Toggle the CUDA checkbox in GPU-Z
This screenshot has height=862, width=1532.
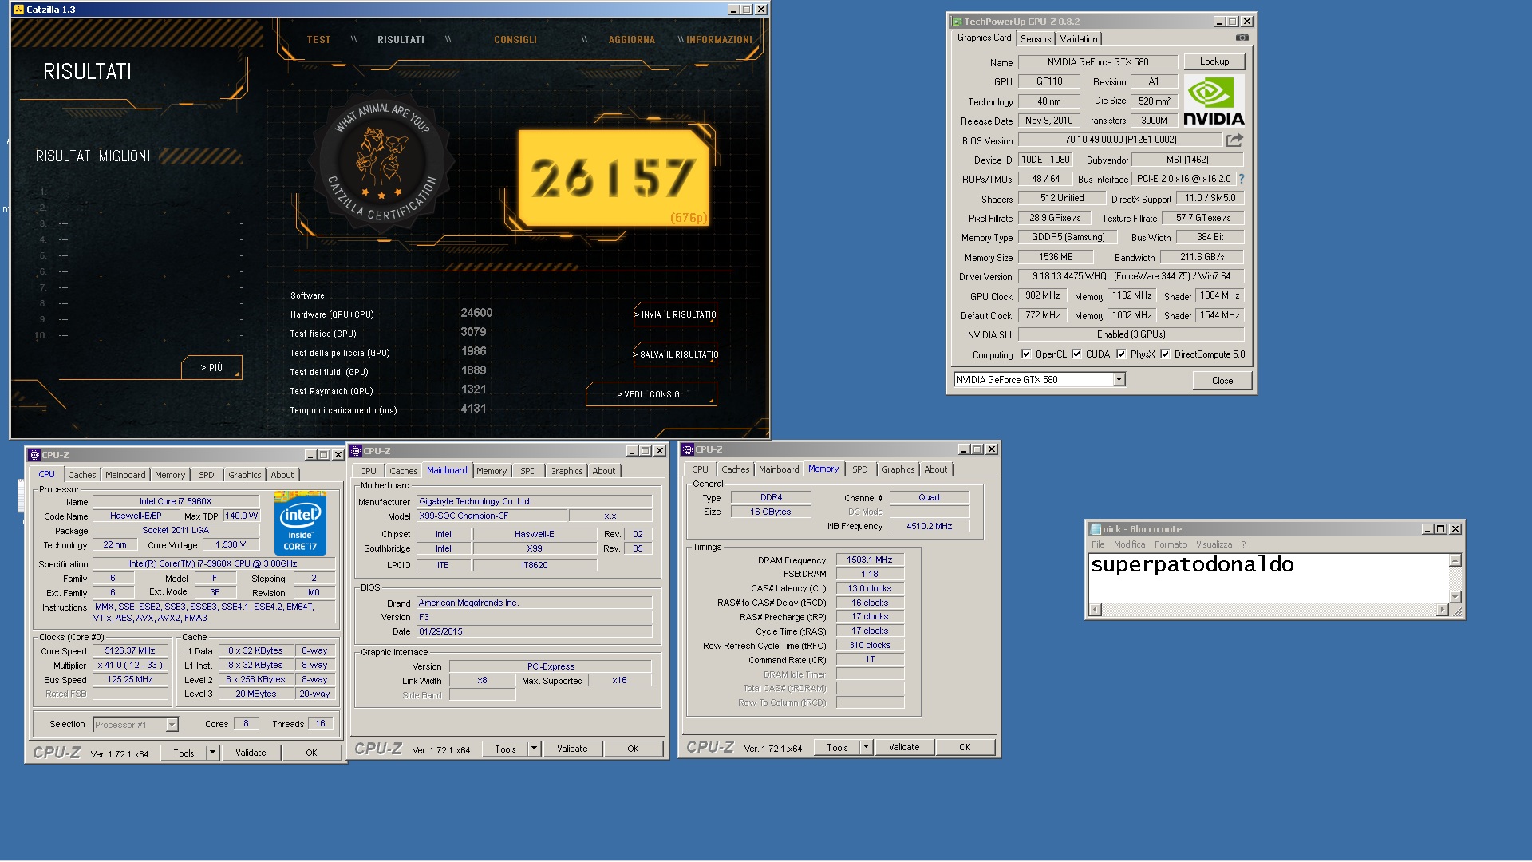pyautogui.click(x=1076, y=354)
